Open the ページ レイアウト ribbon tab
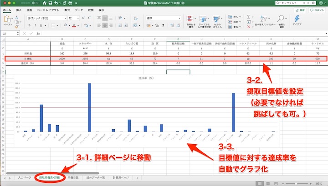The height and width of the screenshot is (186, 328). [48, 10]
